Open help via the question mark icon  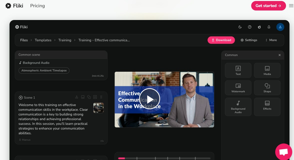click(249, 27)
